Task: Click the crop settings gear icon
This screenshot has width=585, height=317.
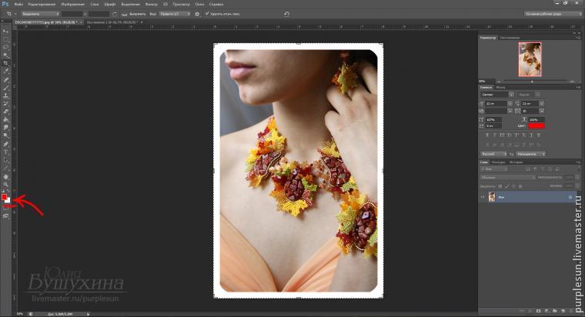Action: pyautogui.click(x=197, y=14)
